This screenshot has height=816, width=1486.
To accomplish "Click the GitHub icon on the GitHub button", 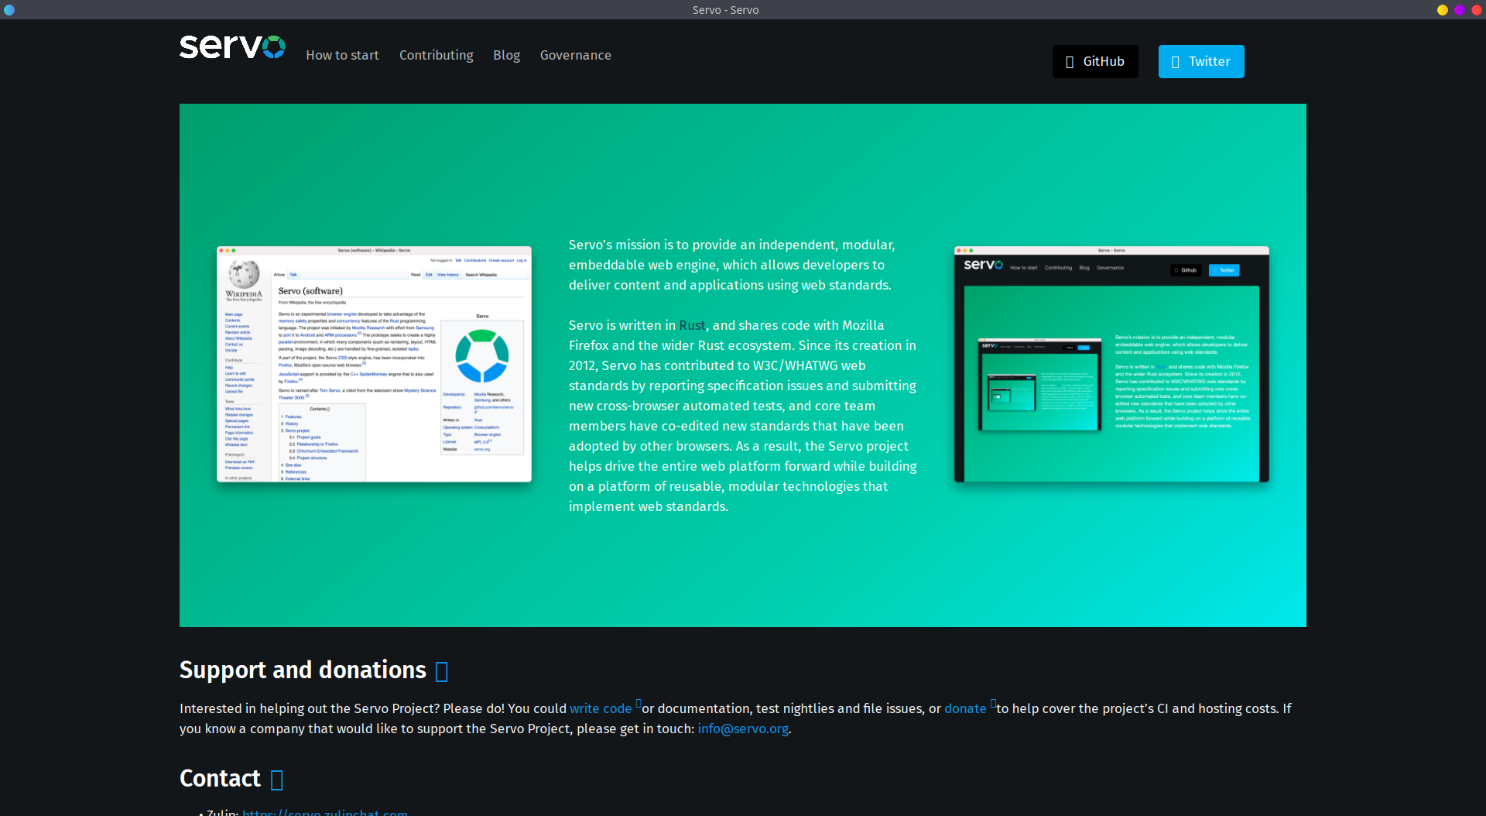I will coord(1070,61).
